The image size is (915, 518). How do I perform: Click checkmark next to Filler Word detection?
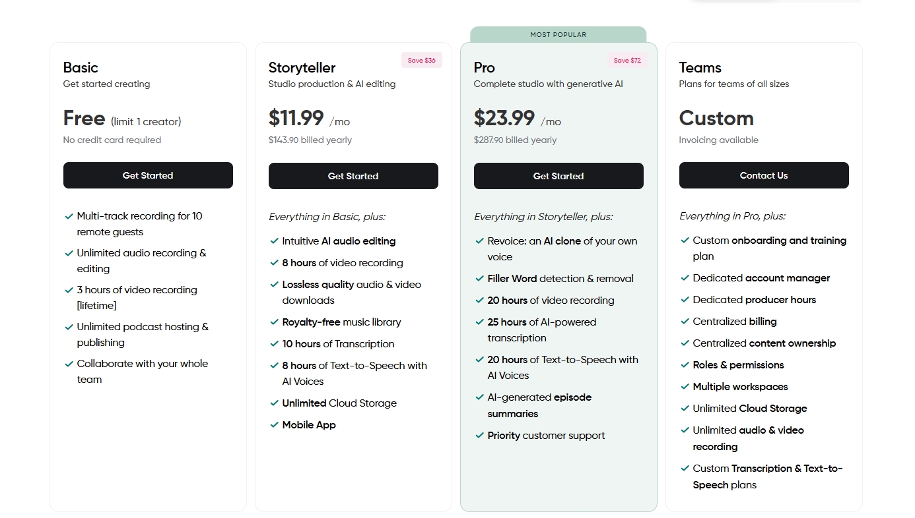point(479,279)
